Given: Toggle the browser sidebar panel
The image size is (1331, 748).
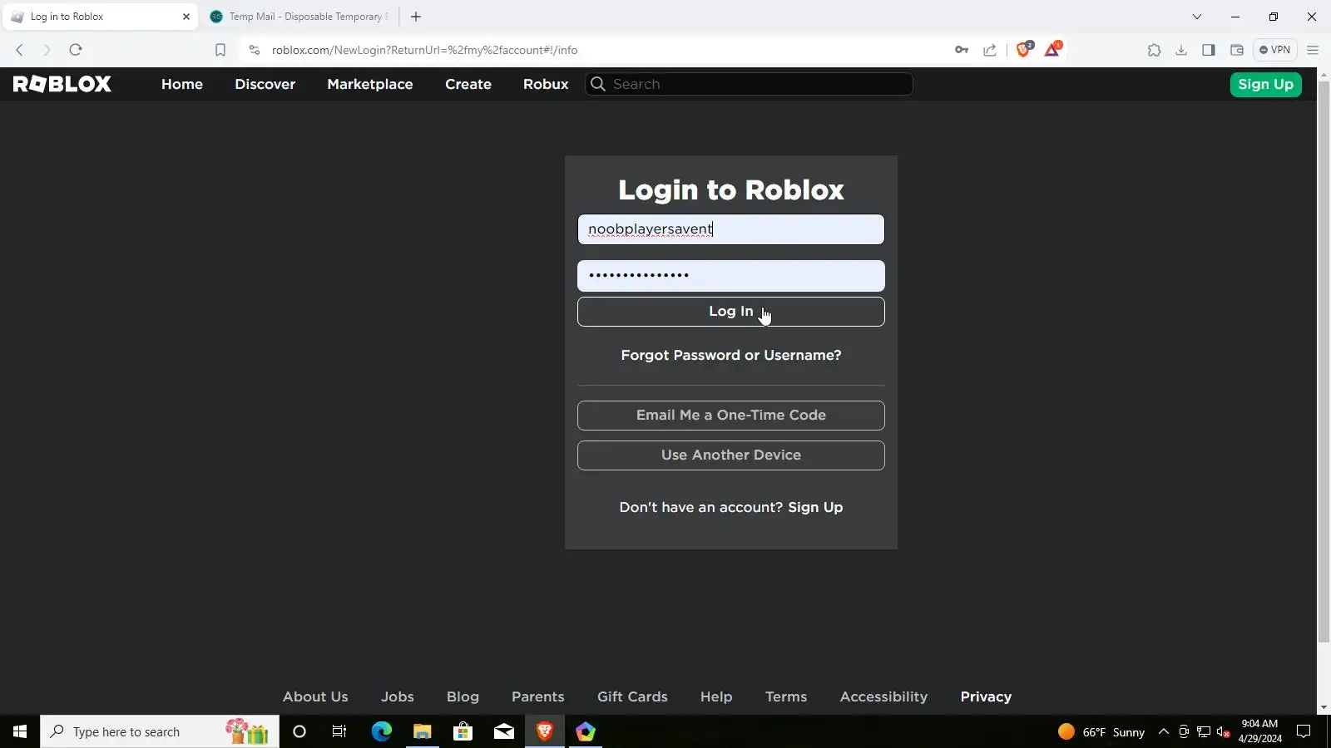Looking at the screenshot, I should pyautogui.click(x=1209, y=50).
